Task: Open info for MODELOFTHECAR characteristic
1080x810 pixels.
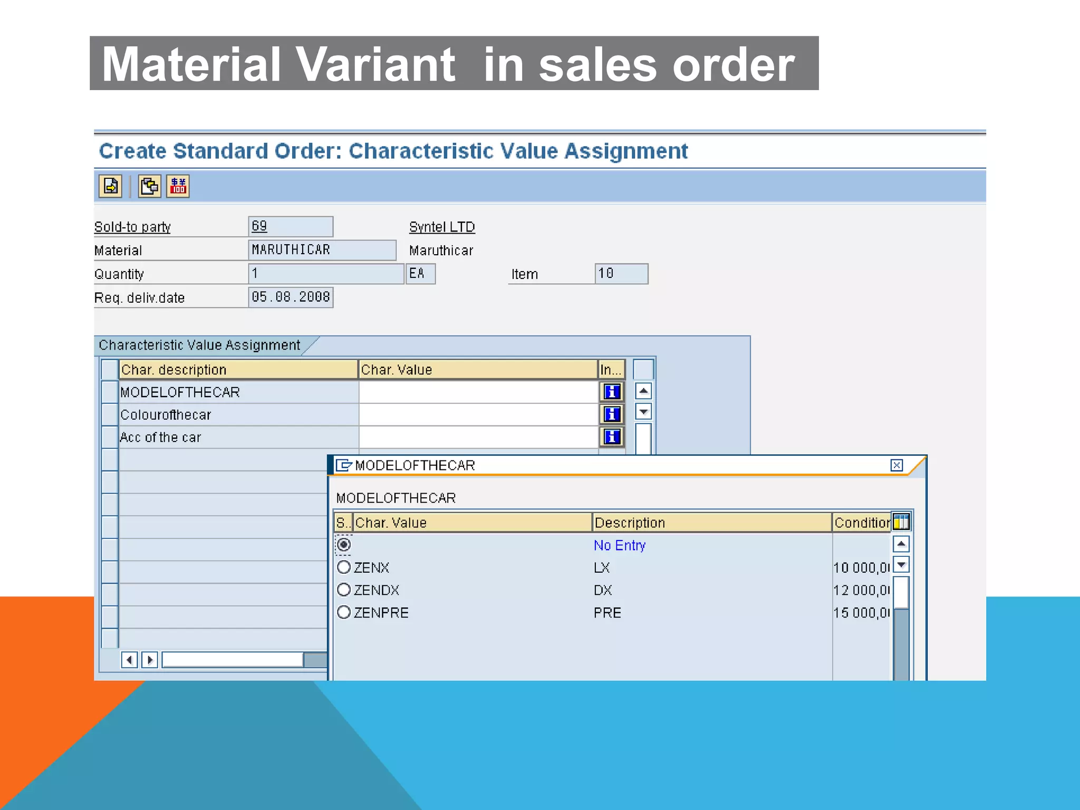Action: point(612,392)
